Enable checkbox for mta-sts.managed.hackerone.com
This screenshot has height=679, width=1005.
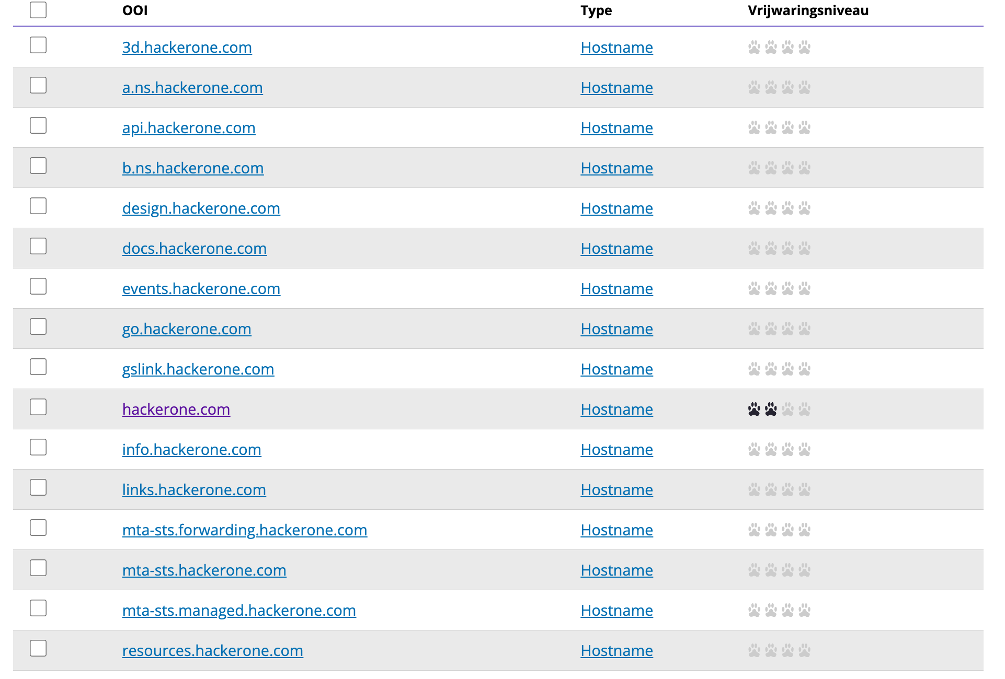click(x=38, y=608)
